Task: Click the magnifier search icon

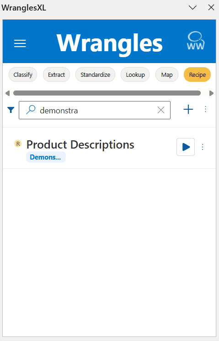Action: [31, 110]
